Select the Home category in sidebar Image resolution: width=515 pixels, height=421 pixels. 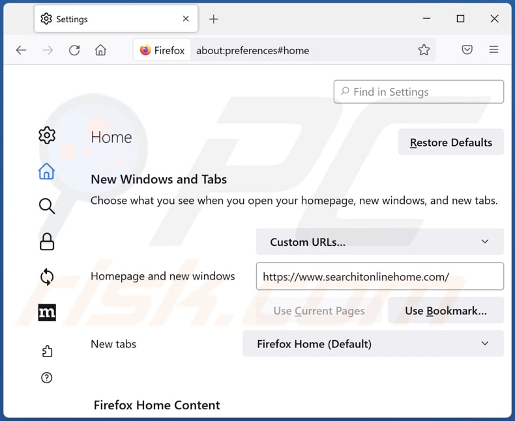click(47, 171)
